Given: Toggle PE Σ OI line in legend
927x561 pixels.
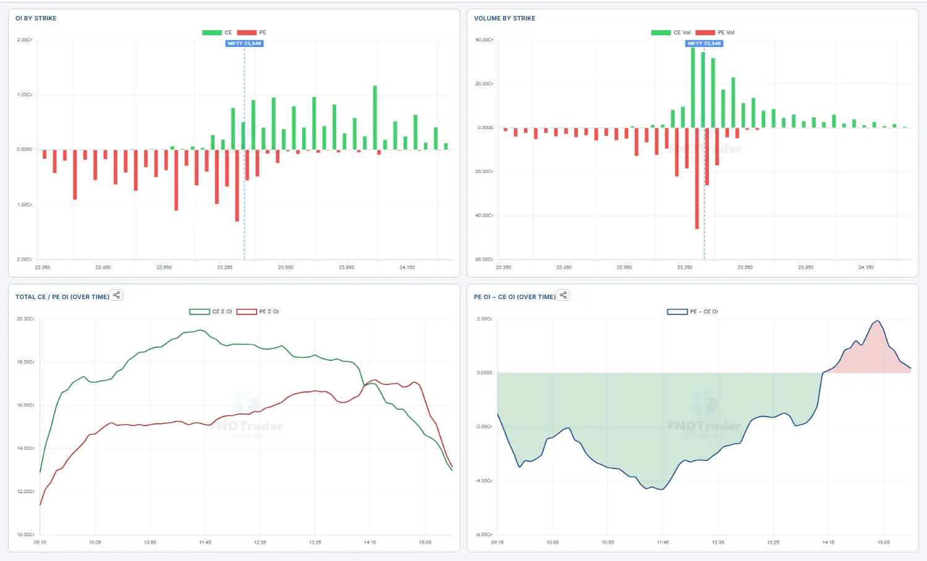Looking at the screenshot, I should pos(258,311).
